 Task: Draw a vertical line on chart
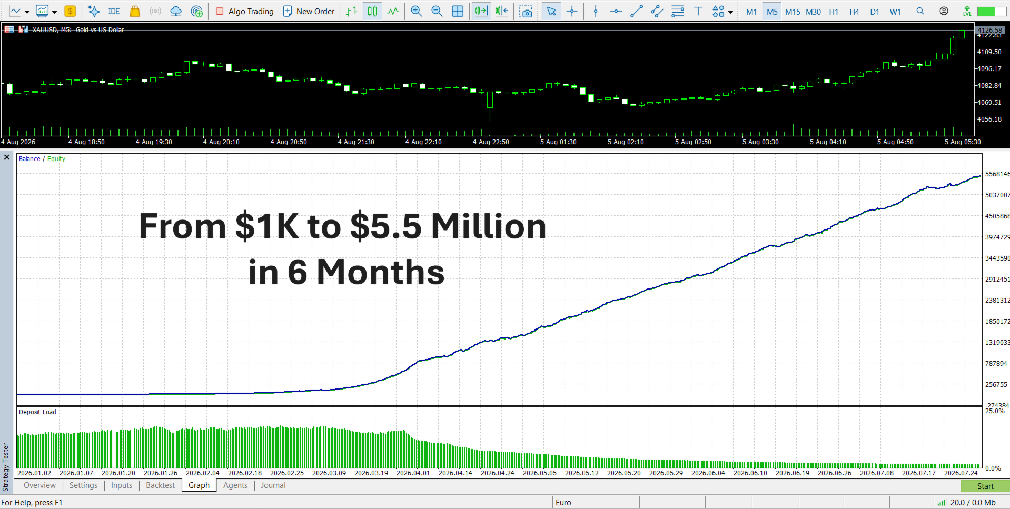click(x=596, y=11)
